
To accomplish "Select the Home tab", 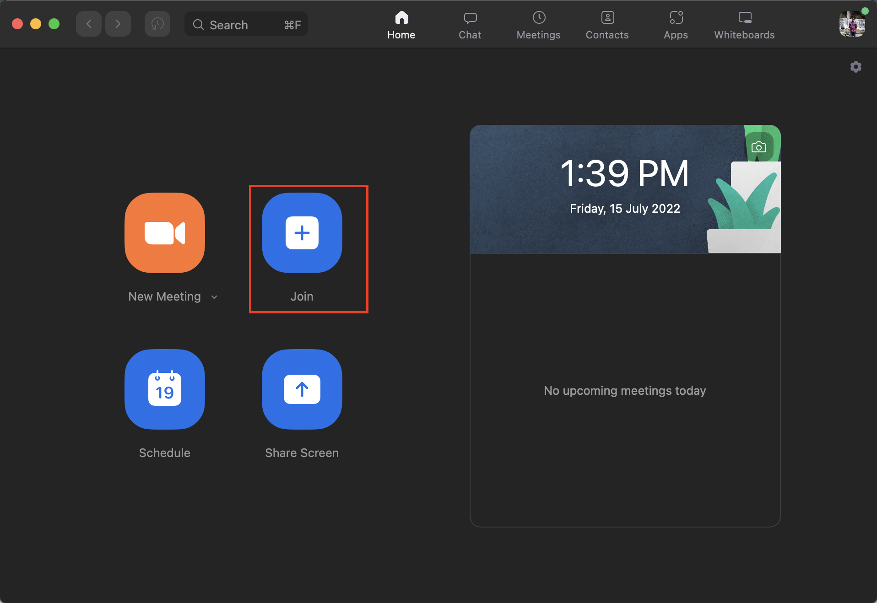I will click(401, 25).
